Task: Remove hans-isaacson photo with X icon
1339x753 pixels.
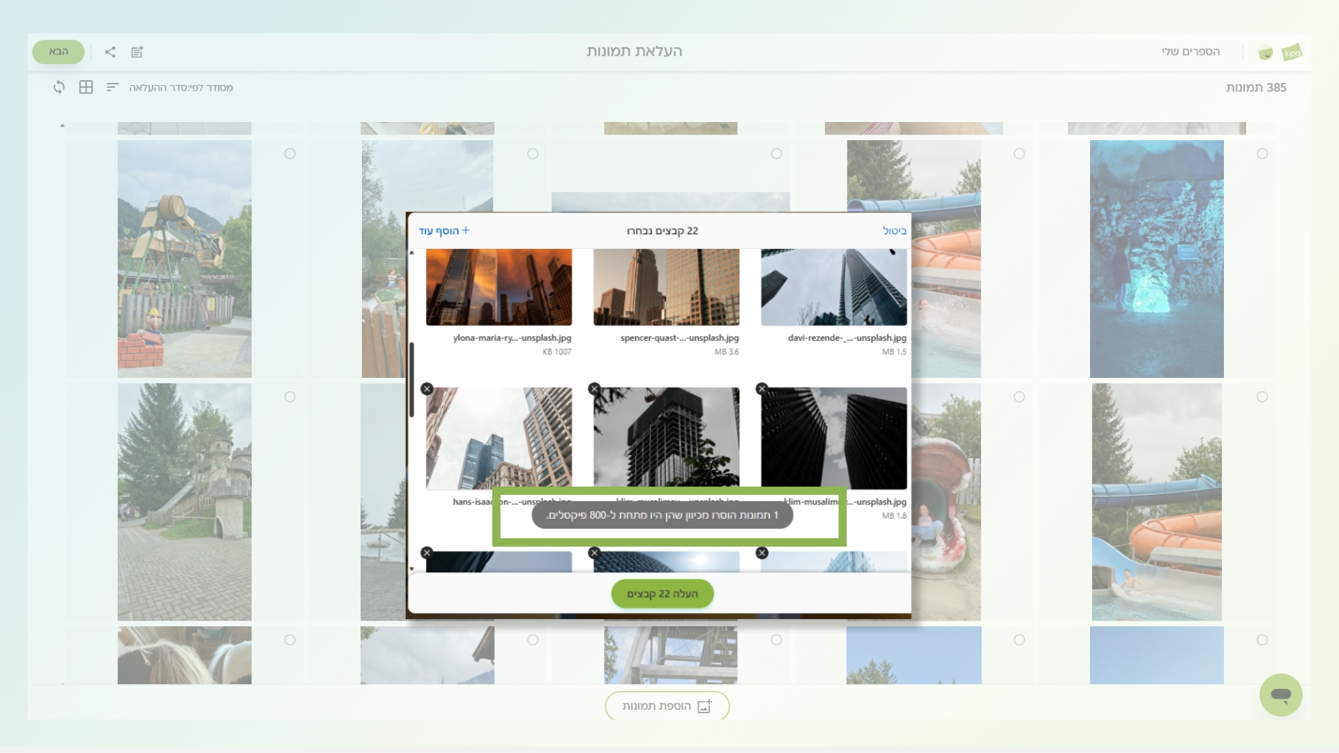Action: [427, 389]
